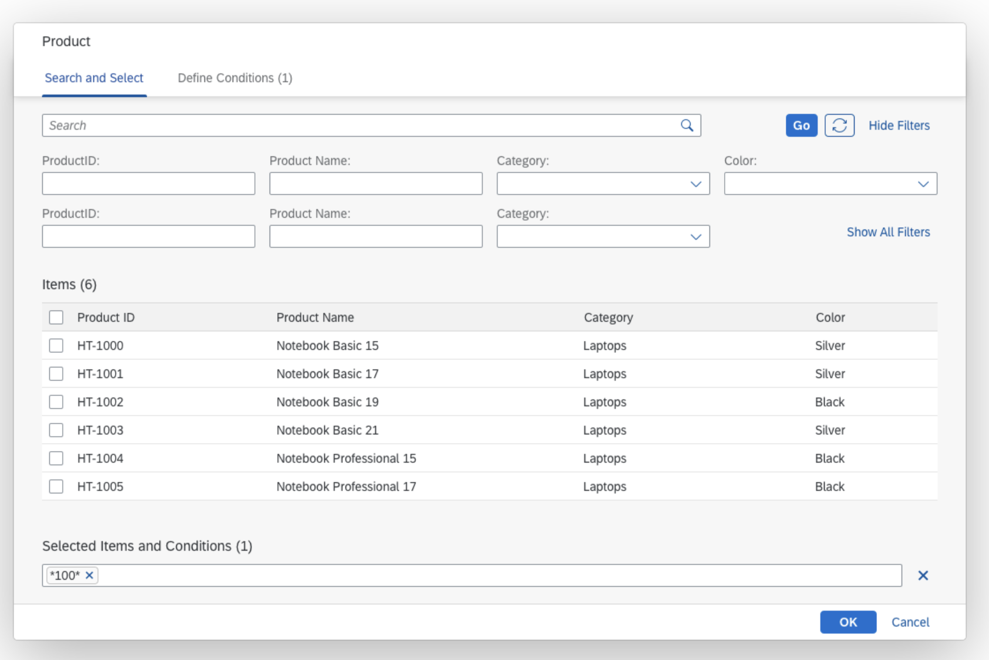This screenshot has height=660, width=989.
Task: Select the Search and Select tab
Action: pyautogui.click(x=94, y=78)
